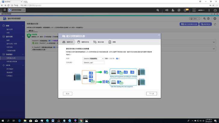Click the 下一步 next button
Screen dimensions: 219x123
(x=151, y=94)
